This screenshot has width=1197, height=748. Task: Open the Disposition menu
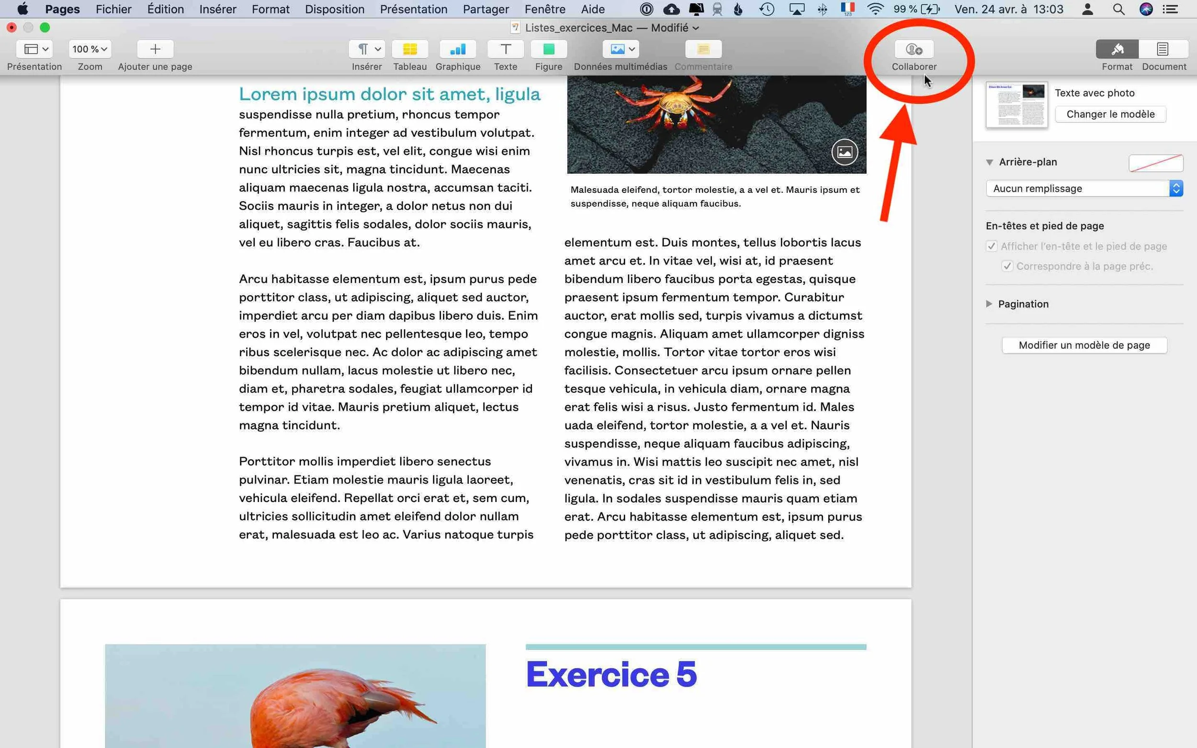click(335, 9)
